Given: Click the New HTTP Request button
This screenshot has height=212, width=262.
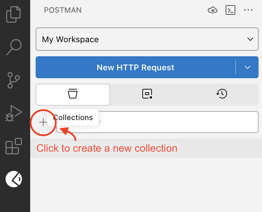Looking at the screenshot, I should click(135, 67).
